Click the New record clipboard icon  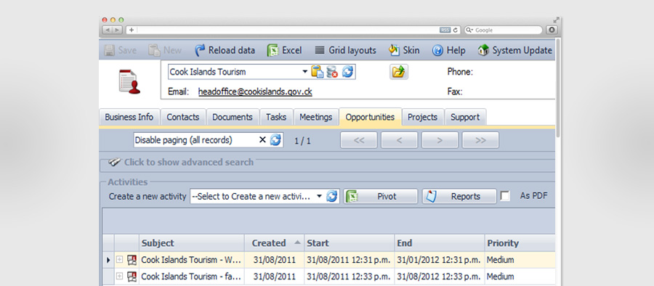point(154,50)
